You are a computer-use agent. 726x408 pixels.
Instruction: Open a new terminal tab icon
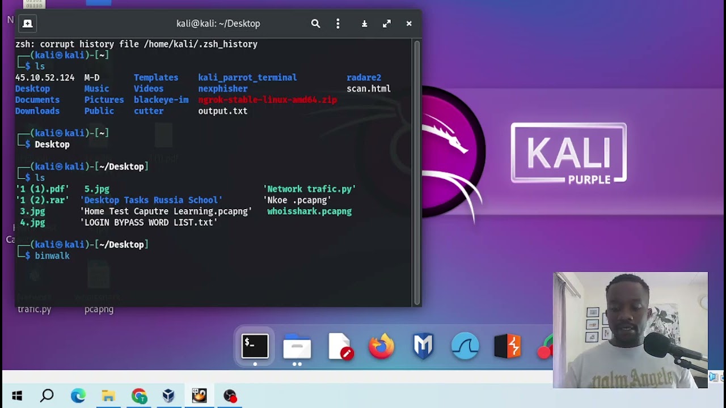[28, 24]
